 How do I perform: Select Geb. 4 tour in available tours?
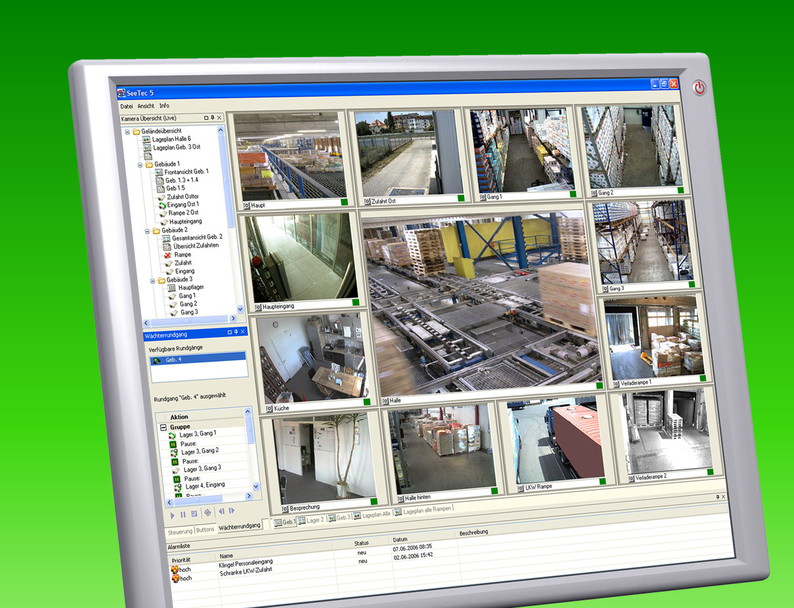(x=199, y=360)
